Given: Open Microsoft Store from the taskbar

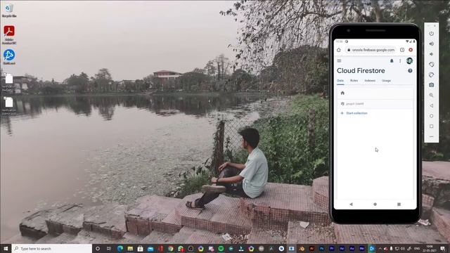Looking at the screenshot, I should tap(141, 248).
